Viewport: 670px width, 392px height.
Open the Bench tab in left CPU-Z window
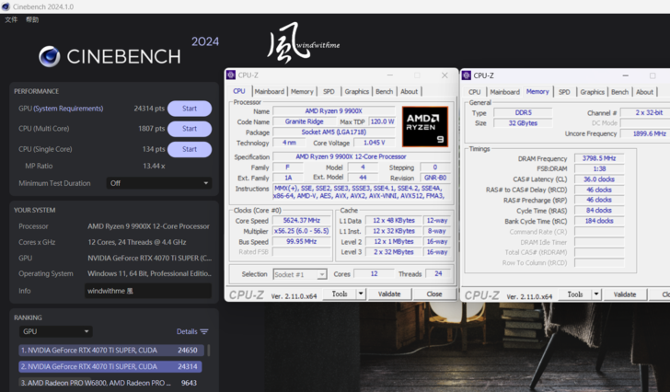[x=385, y=92]
